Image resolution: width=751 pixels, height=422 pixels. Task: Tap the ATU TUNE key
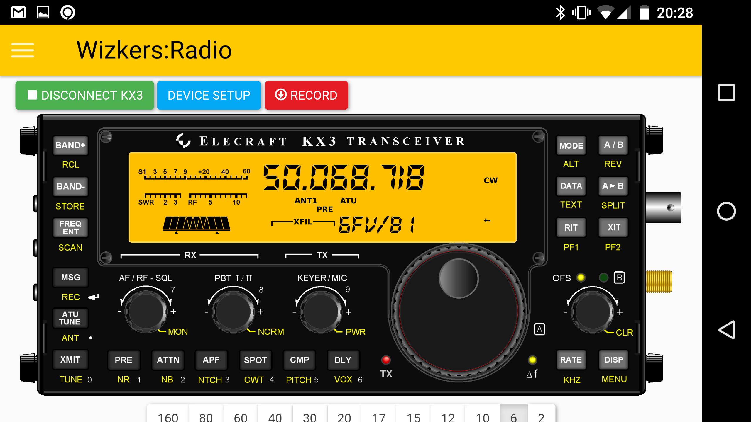[70, 318]
